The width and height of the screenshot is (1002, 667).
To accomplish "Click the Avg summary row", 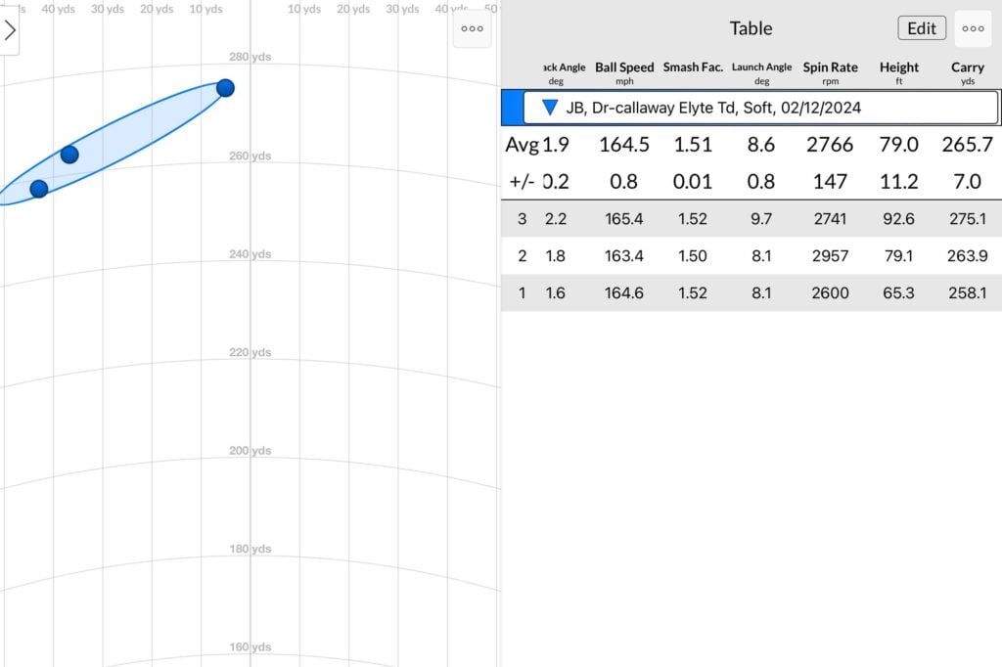I will [x=751, y=145].
